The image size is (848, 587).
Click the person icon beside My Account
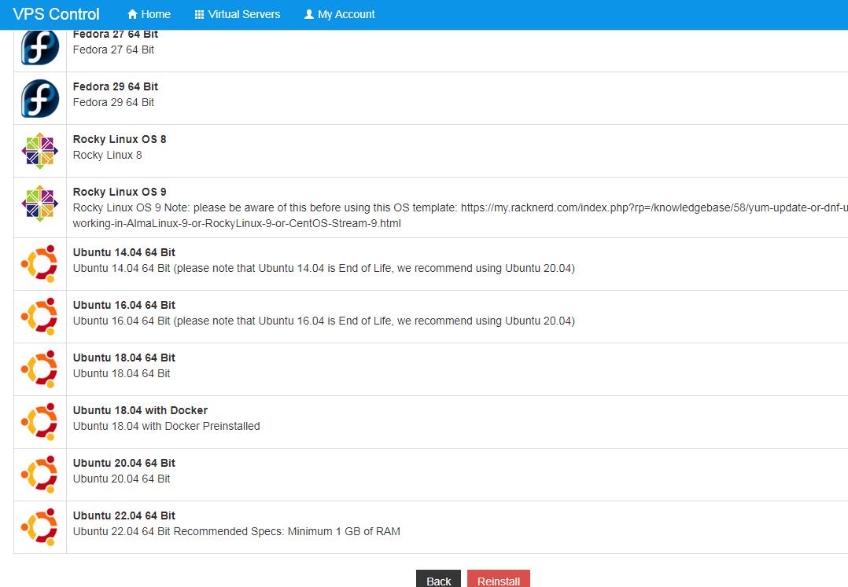pyautogui.click(x=309, y=15)
